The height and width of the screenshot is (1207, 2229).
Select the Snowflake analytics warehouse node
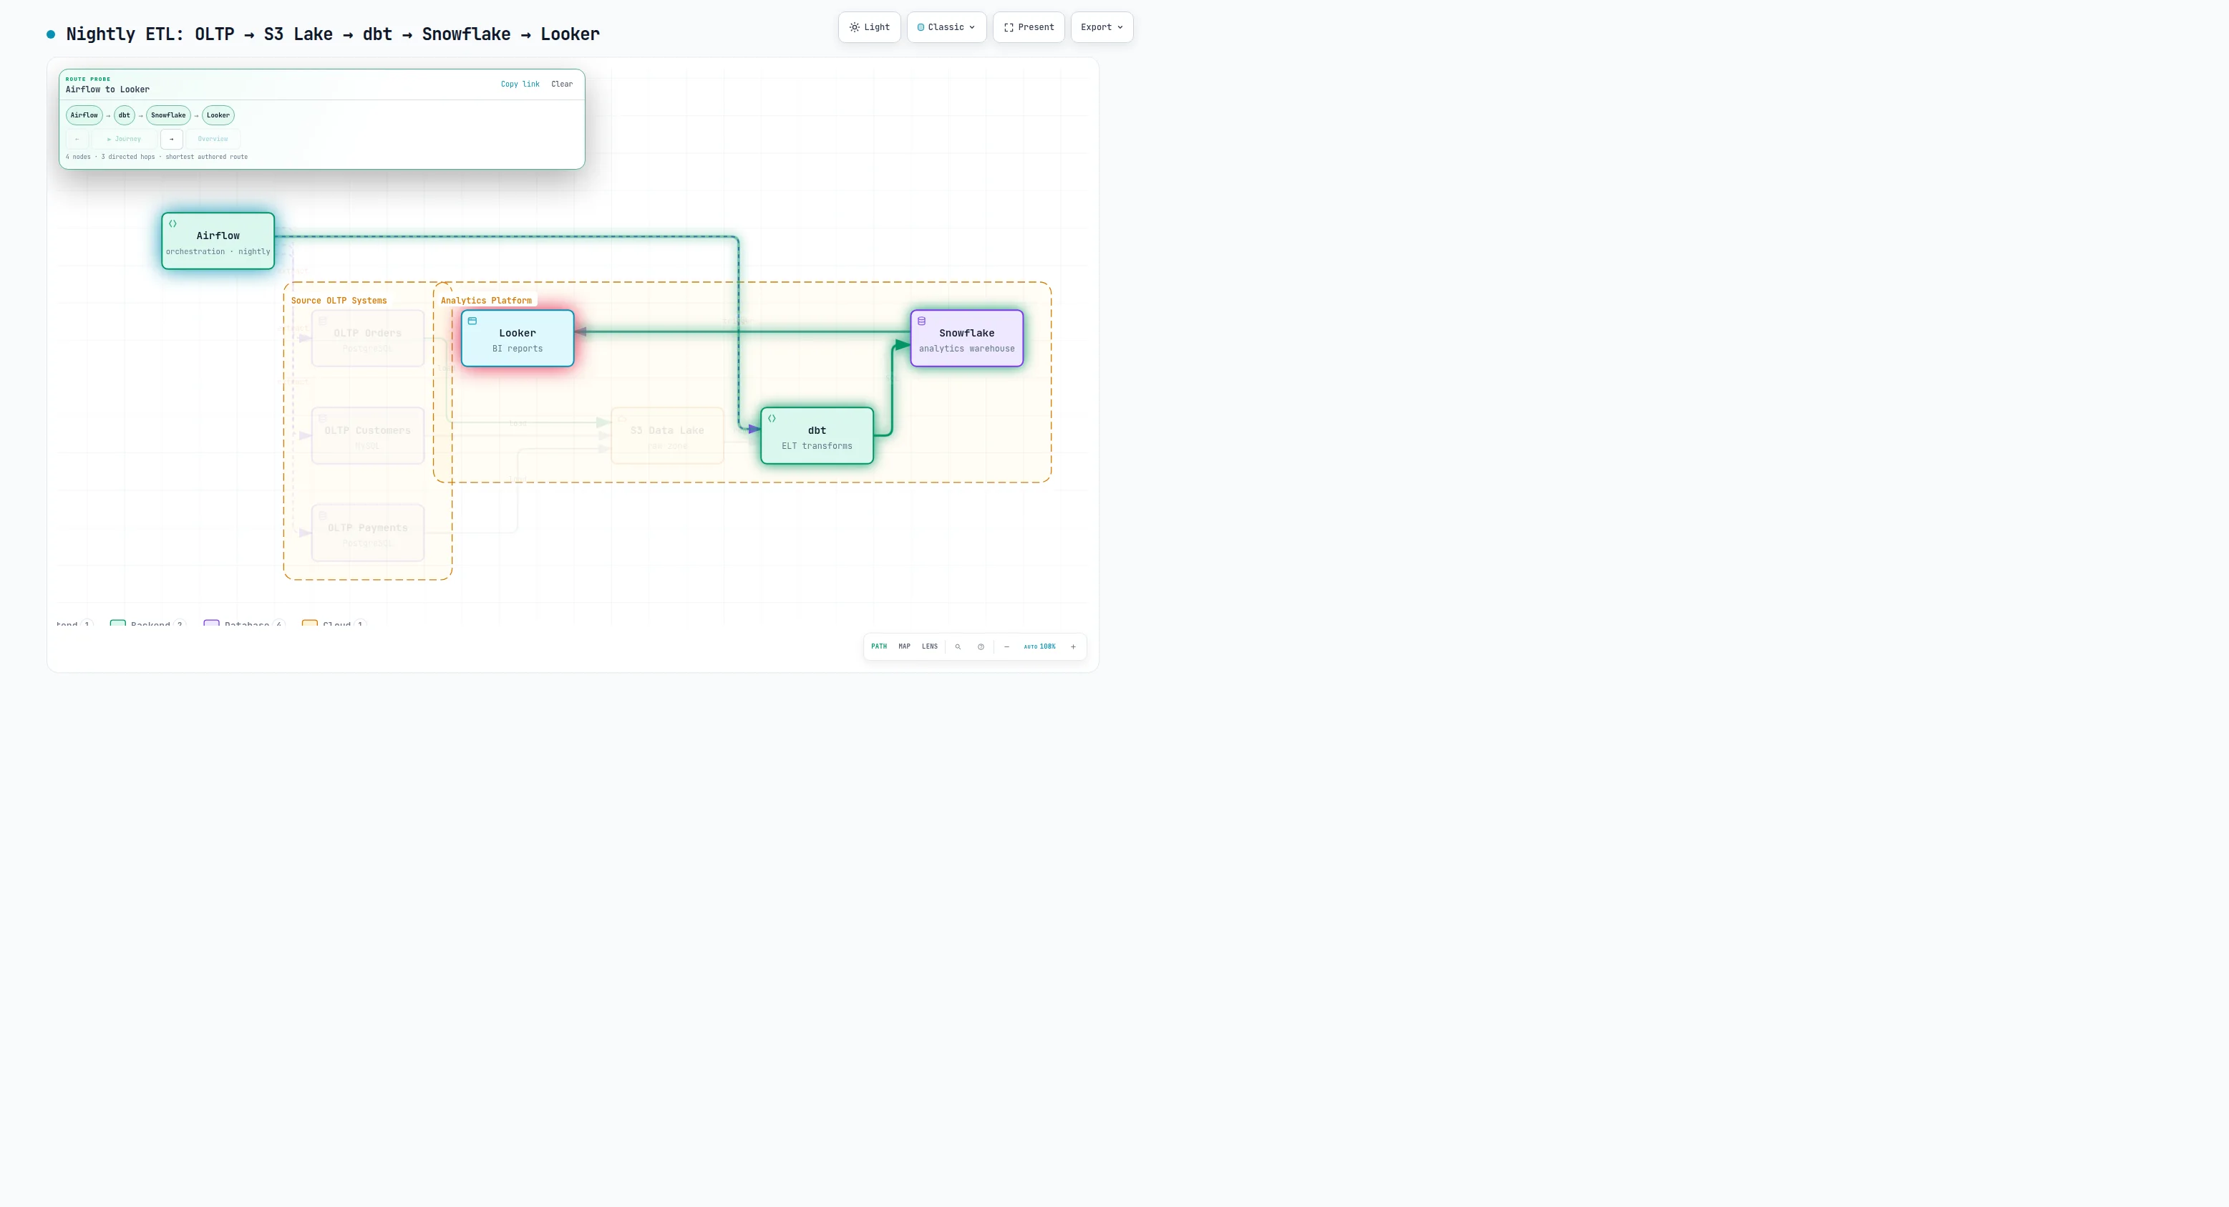click(966, 339)
